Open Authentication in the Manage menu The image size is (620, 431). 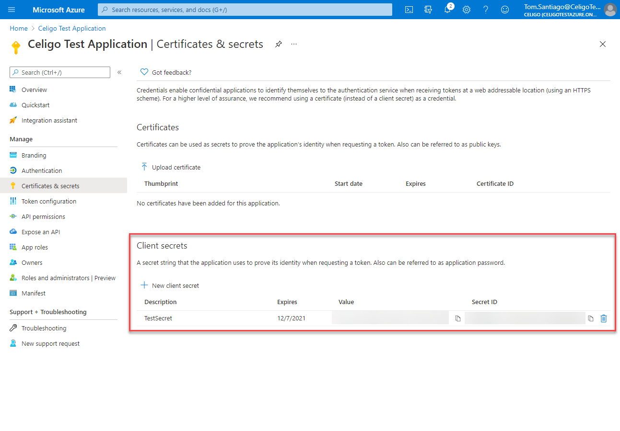point(42,170)
